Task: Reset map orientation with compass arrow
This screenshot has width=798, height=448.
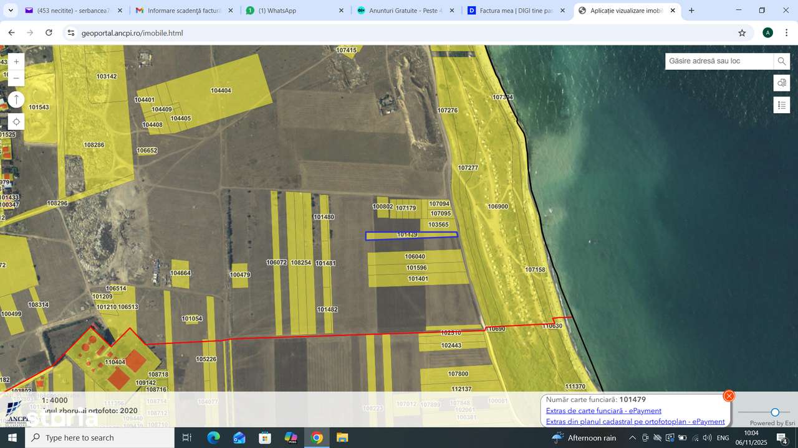Action: (x=16, y=100)
